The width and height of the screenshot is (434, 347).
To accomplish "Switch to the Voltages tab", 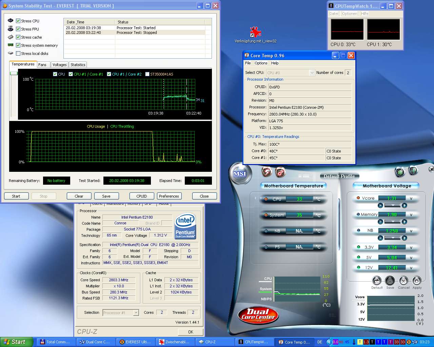I will coord(60,64).
